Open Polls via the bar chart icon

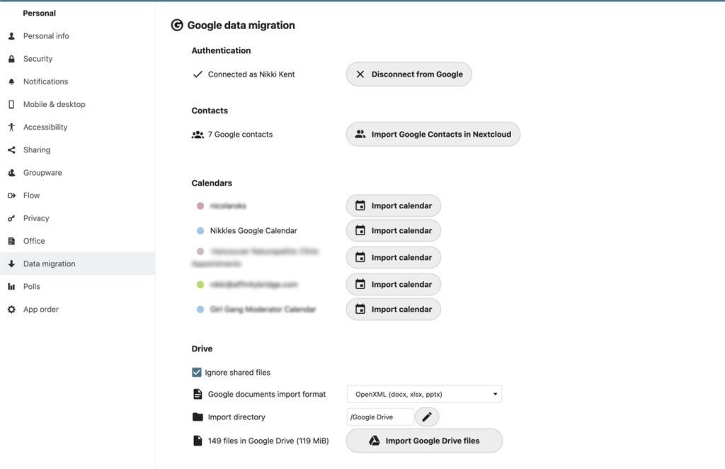pyautogui.click(x=10, y=286)
